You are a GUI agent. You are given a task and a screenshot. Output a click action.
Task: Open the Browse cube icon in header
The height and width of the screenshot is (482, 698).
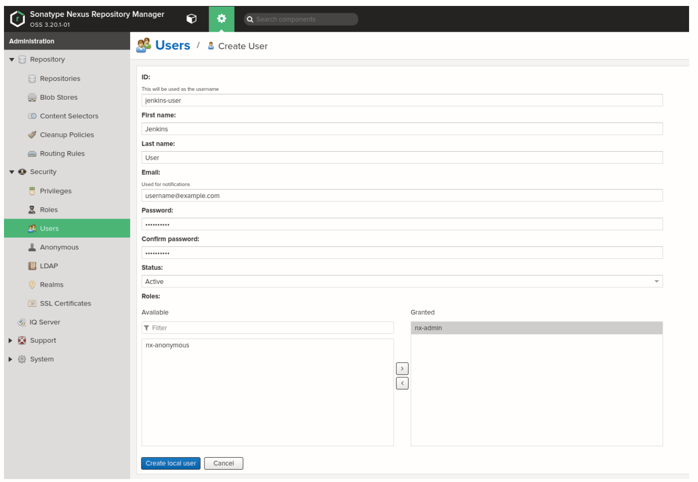(191, 19)
